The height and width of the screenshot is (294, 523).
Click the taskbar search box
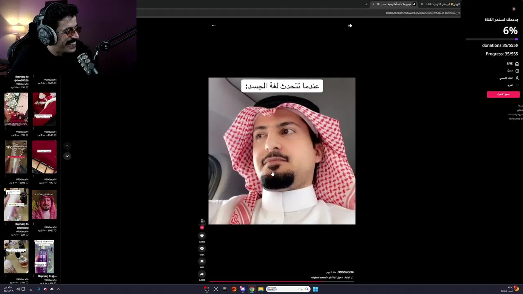(x=288, y=289)
